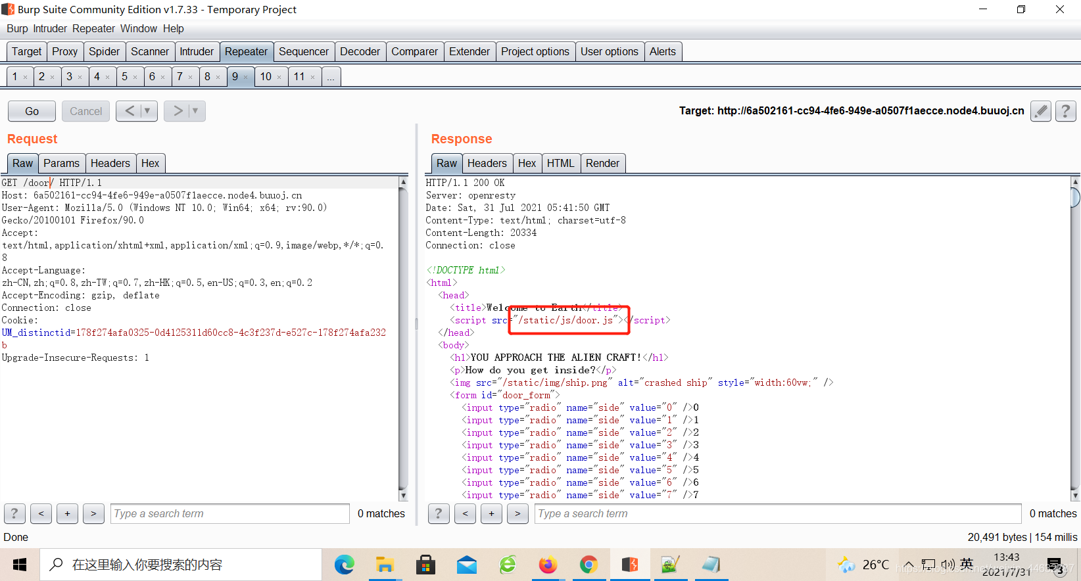Image resolution: width=1081 pixels, height=581 pixels.
Task: Open Microsoft Store from taskbar
Action: pos(425,565)
